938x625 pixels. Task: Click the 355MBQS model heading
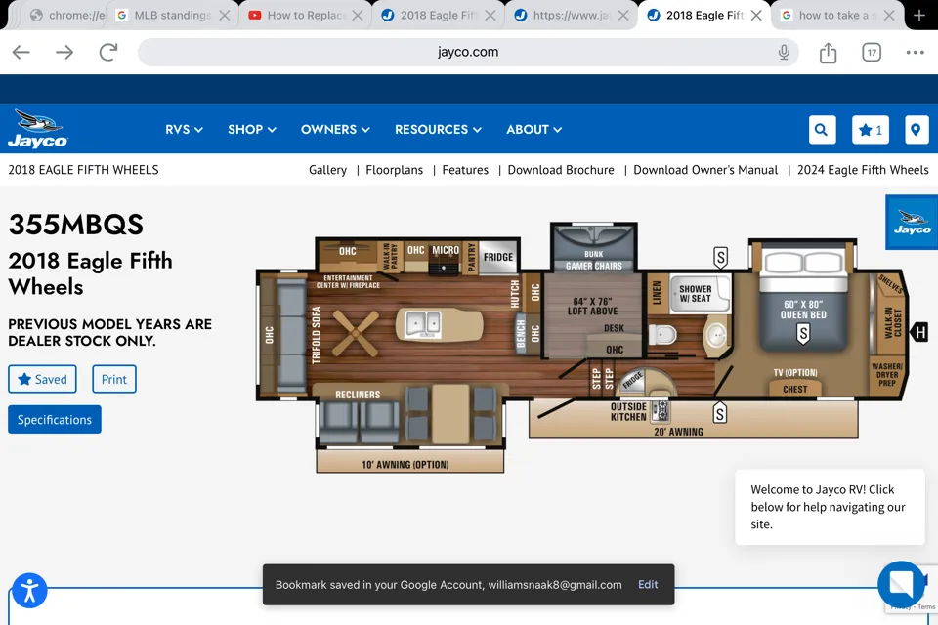(x=76, y=225)
